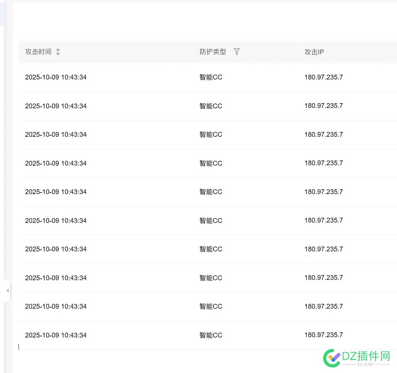Click 智能CC in the first table row
The width and height of the screenshot is (397, 373).
(211, 77)
